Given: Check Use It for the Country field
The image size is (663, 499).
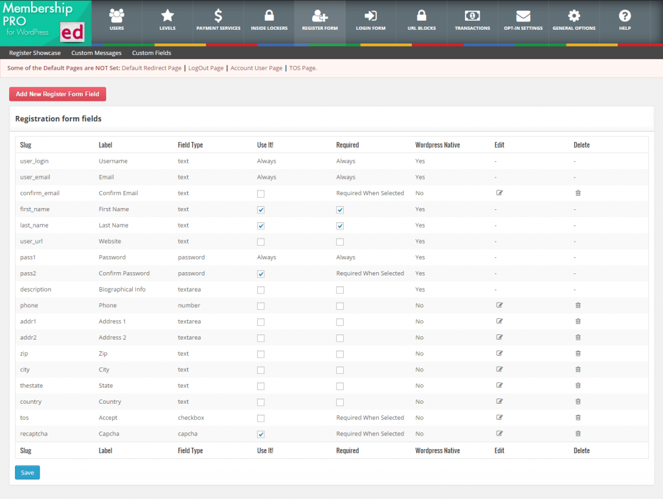Looking at the screenshot, I should pyautogui.click(x=261, y=402).
